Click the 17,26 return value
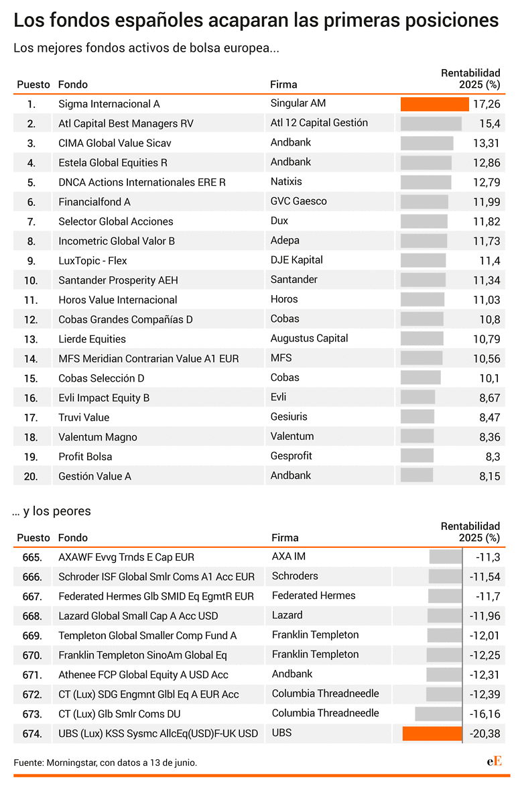Image resolution: width=516 pixels, height=790 pixels. 487,105
